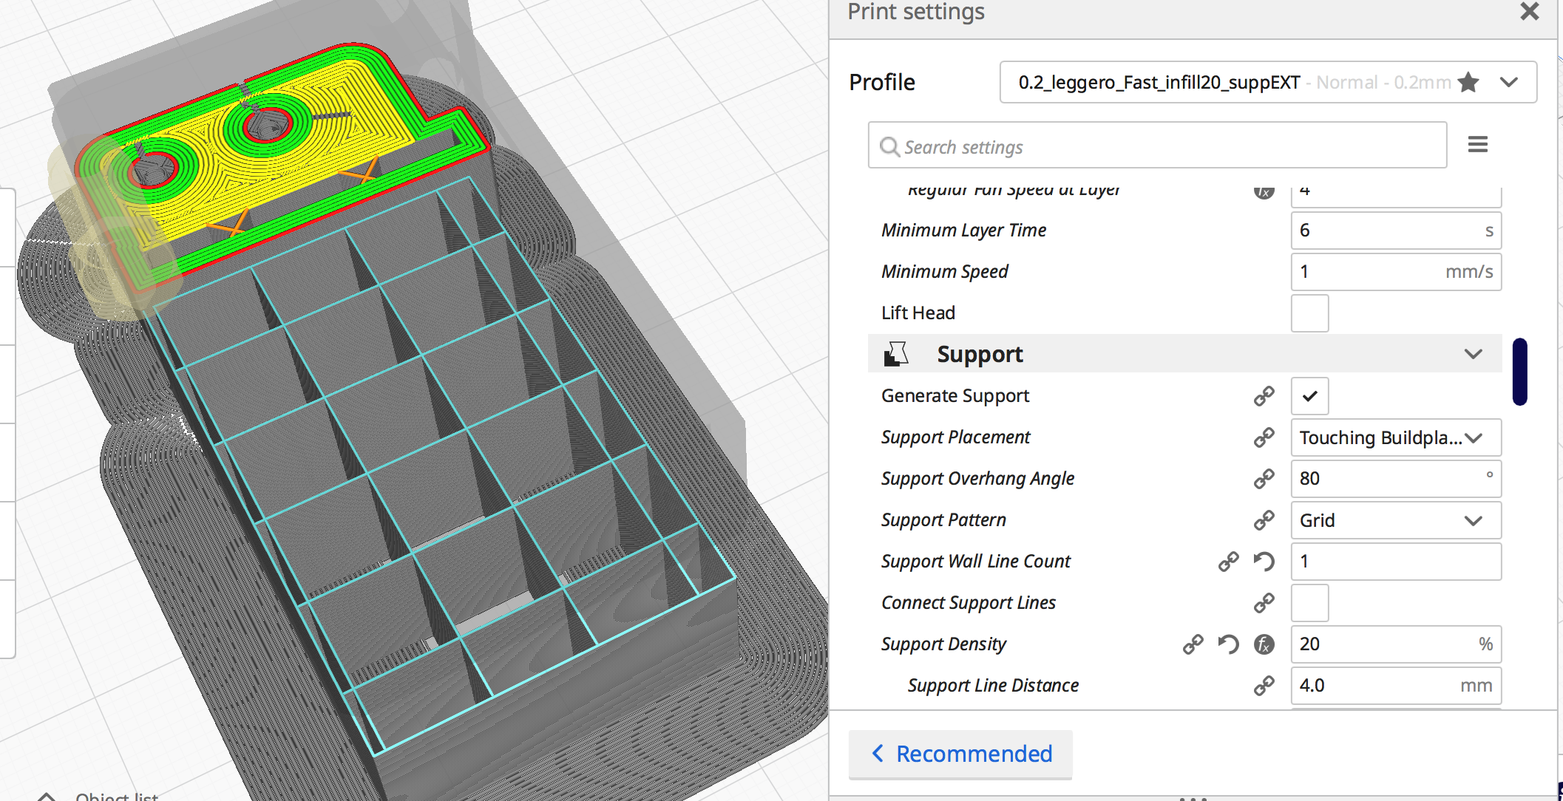Screen dimensions: 1563x801
Task: Click the settings list vertical scrollbar
Action: pyautogui.click(x=1519, y=372)
